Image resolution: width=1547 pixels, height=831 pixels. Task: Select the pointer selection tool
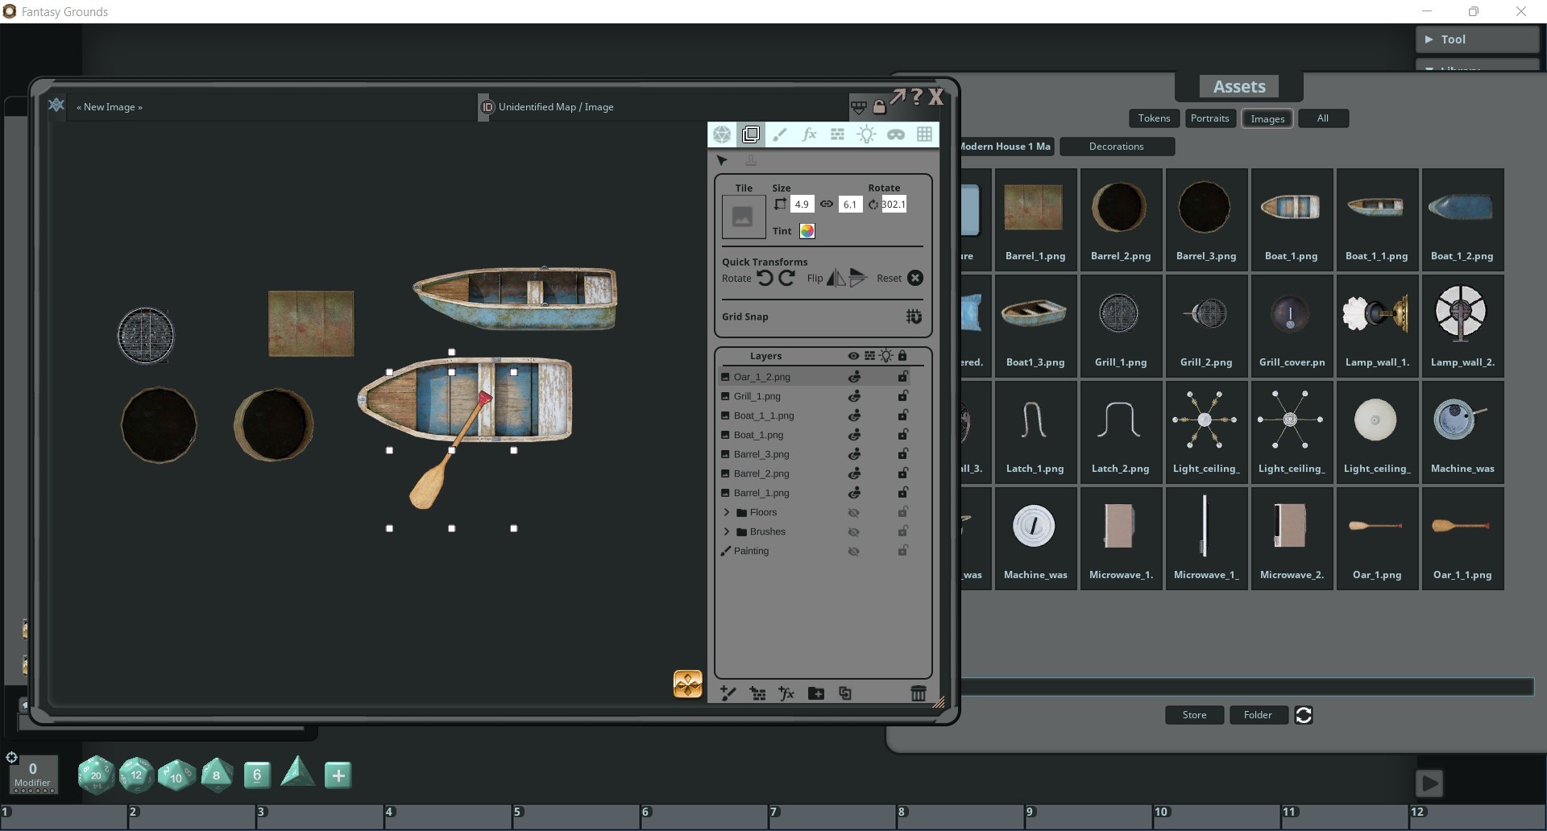click(x=722, y=160)
